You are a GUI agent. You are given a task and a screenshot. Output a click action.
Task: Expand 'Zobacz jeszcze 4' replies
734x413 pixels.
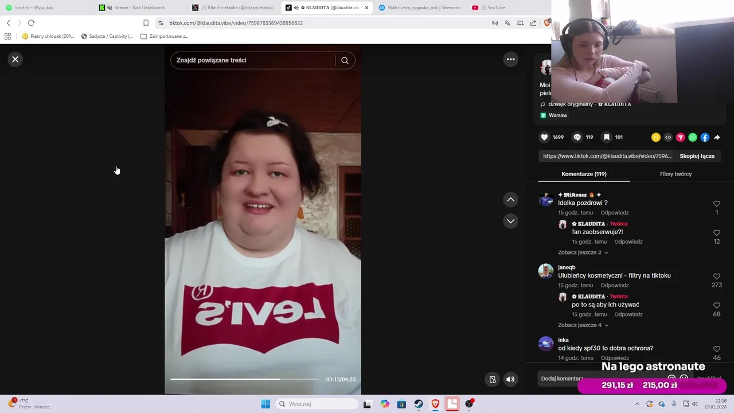click(x=583, y=325)
